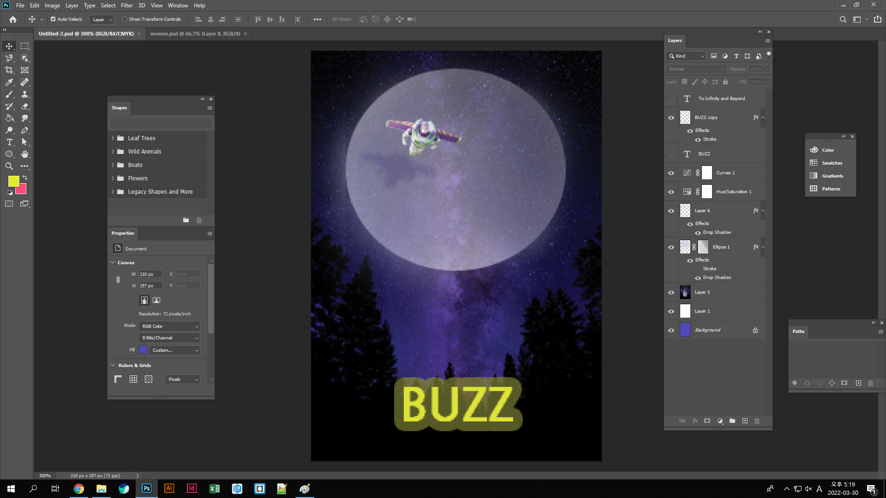Image resolution: width=886 pixels, height=498 pixels.
Task: Select the Crop tool
Action: coord(9,70)
